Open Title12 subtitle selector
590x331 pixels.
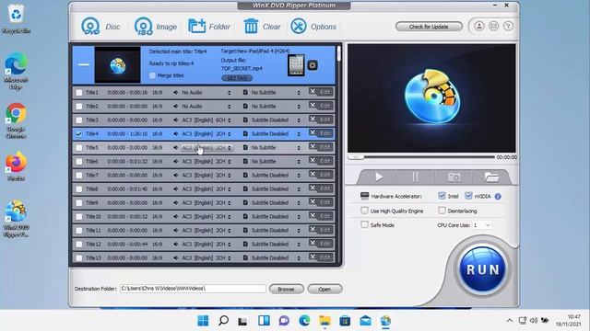coord(276,244)
